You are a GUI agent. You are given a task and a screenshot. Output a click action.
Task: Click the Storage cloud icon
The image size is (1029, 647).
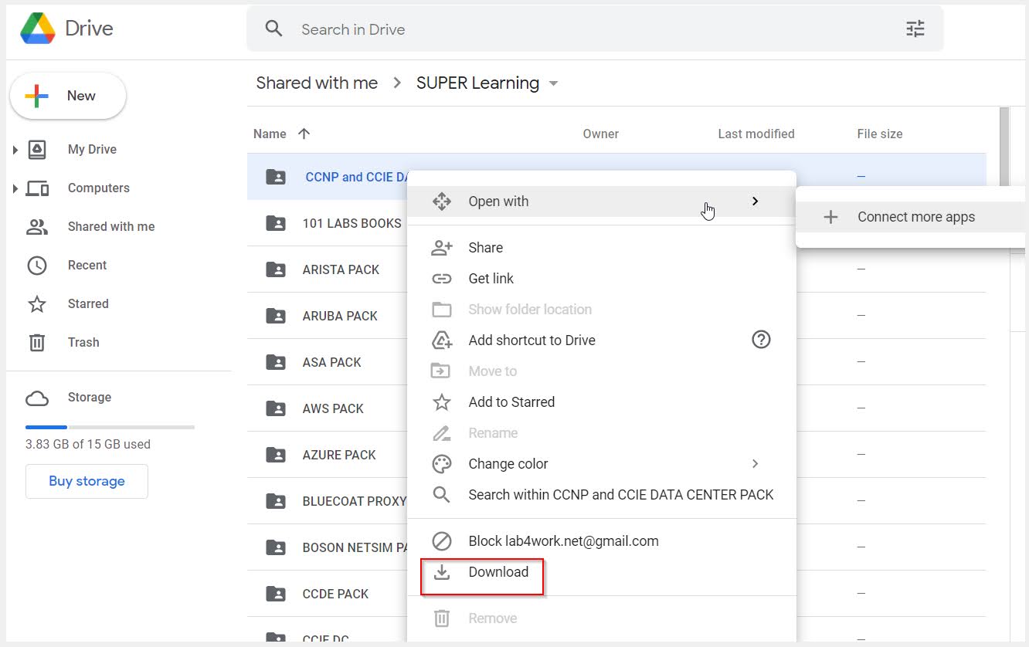point(37,398)
